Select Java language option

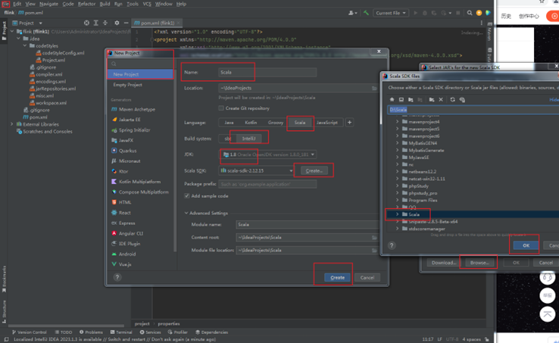[x=229, y=123]
